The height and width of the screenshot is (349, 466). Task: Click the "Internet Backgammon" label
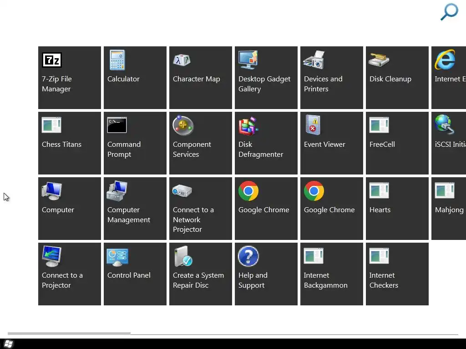(x=326, y=280)
